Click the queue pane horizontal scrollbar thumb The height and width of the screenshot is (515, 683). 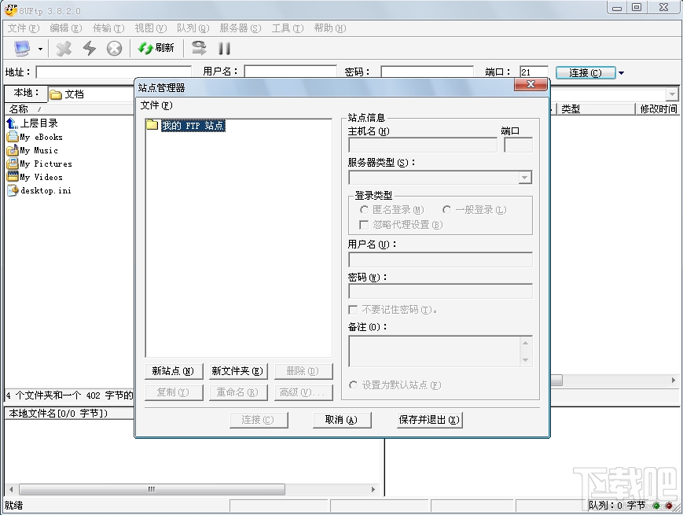(152, 489)
